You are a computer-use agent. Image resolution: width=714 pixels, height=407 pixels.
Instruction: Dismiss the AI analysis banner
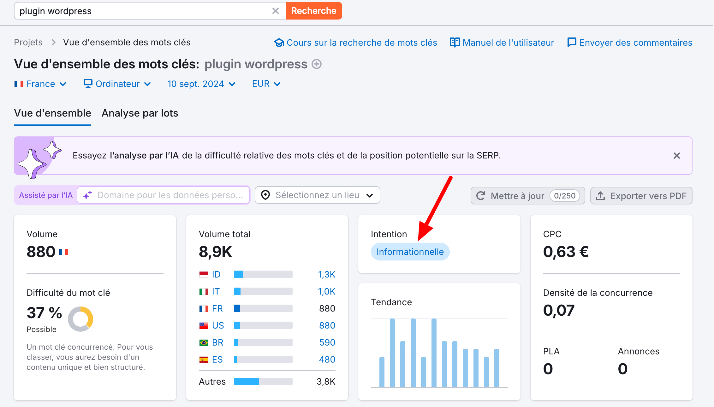676,156
